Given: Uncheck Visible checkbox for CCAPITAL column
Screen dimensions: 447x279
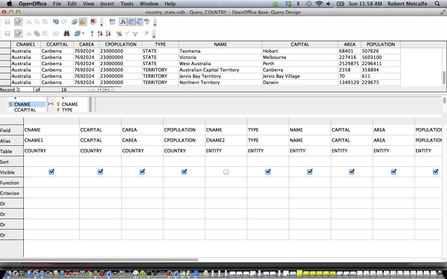Looking at the screenshot, I should (100, 172).
